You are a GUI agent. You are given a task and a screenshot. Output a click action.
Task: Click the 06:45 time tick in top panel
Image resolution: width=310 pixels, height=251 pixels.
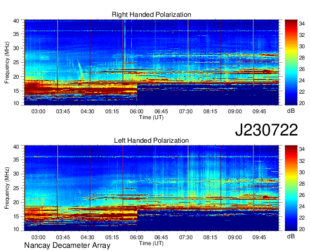161,111
